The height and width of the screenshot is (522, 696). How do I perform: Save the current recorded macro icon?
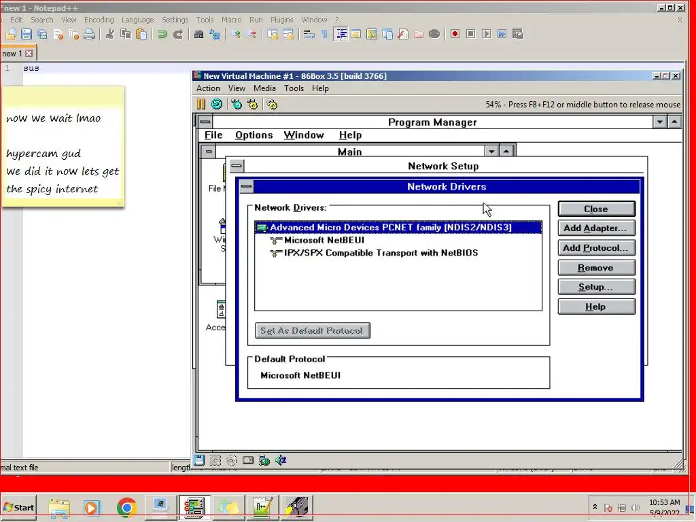point(518,34)
